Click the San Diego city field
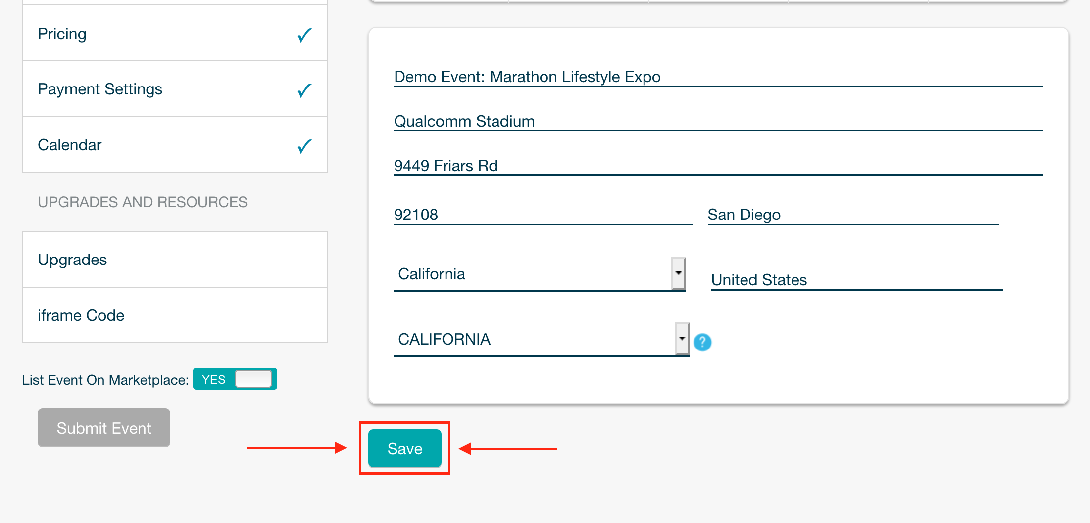The width and height of the screenshot is (1090, 523). coord(853,215)
